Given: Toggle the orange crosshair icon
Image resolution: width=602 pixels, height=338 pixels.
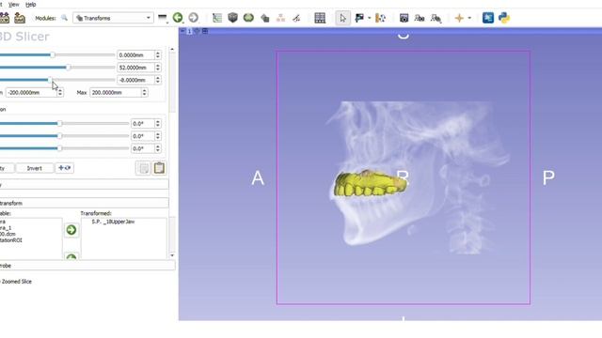Looking at the screenshot, I should pos(459,18).
